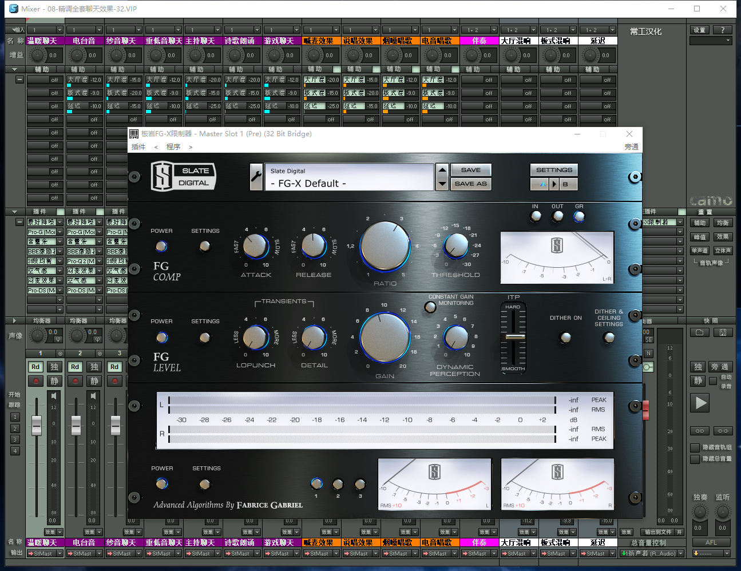Image resolution: width=741 pixels, height=571 pixels.
Task: Click the DETAIL knob
Action: [314, 338]
